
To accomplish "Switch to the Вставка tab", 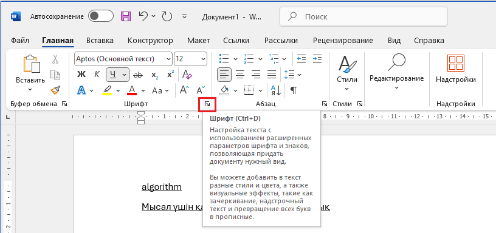I will click(x=100, y=41).
